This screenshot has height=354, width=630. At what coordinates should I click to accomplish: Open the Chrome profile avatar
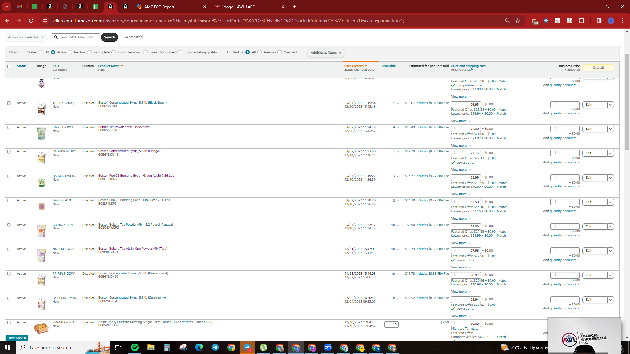(x=611, y=21)
